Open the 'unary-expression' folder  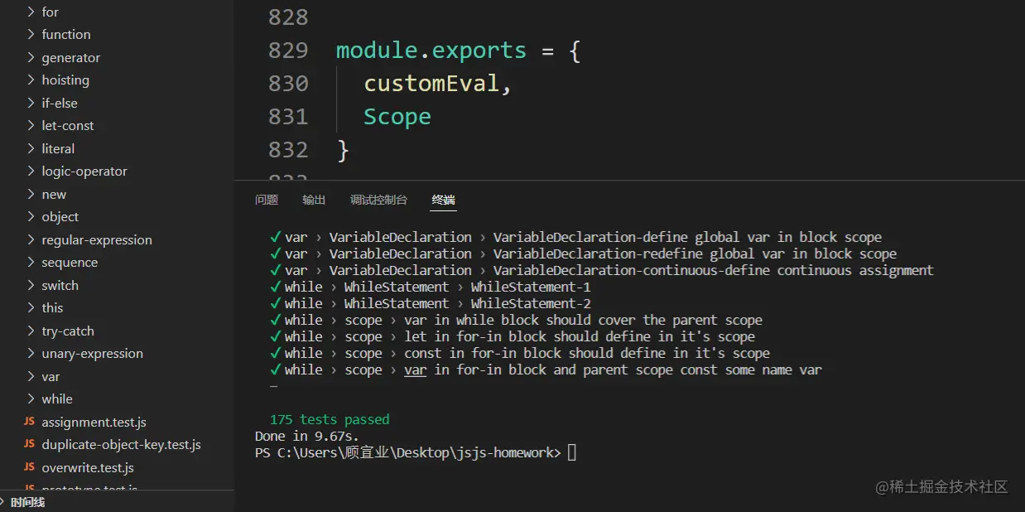pyautogui.click(x=92, y=354)
